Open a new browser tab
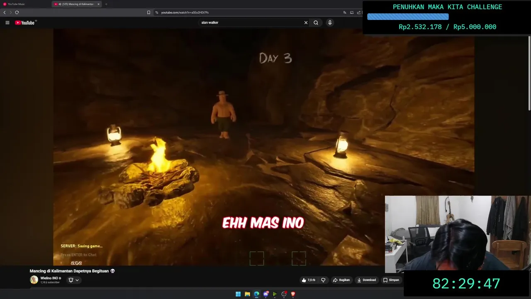Viewport: 531px width, 299px height. coord(106,4)
